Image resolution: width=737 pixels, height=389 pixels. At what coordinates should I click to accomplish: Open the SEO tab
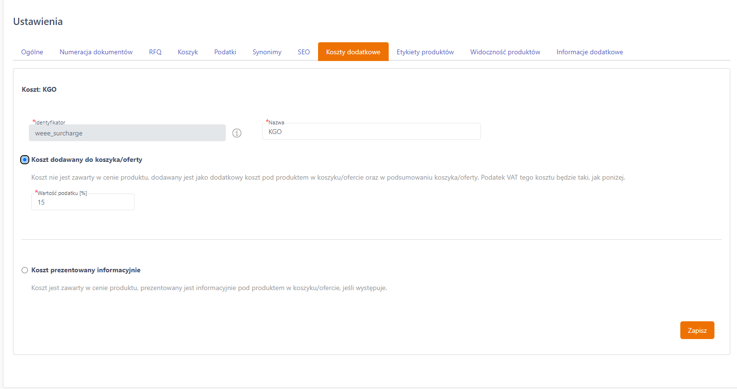tap(304, 52)
